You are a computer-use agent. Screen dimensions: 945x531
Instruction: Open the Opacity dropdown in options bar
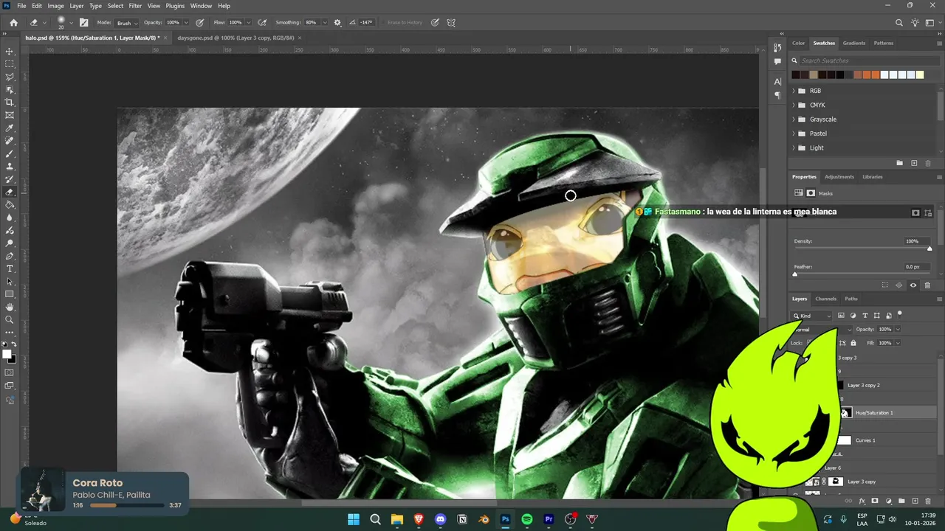coord(185,23)
